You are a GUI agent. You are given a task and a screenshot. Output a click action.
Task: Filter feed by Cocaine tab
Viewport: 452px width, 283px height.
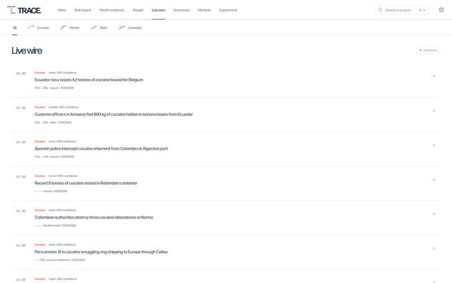pos(38,28)
